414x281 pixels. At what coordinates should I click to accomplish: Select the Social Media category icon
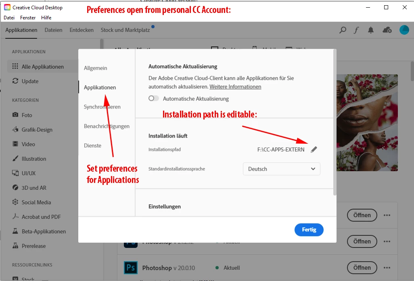(15, 202)
